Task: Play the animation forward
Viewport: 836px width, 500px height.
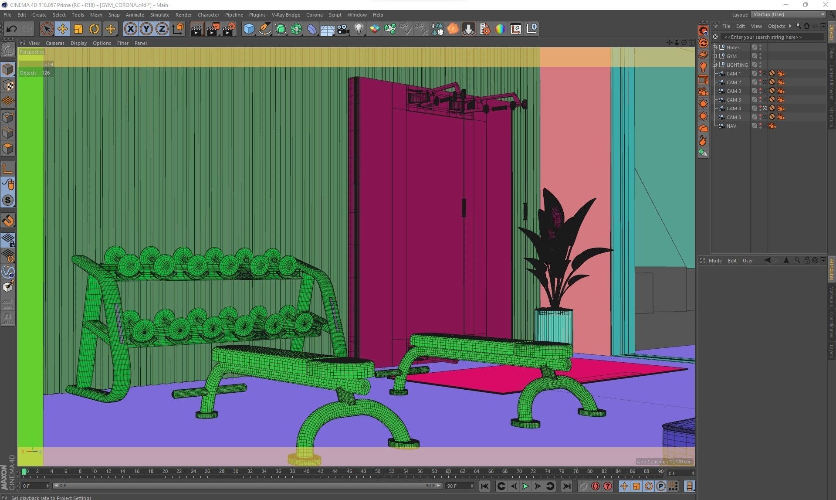Action: pyautogui.click(x=525, y=486)
